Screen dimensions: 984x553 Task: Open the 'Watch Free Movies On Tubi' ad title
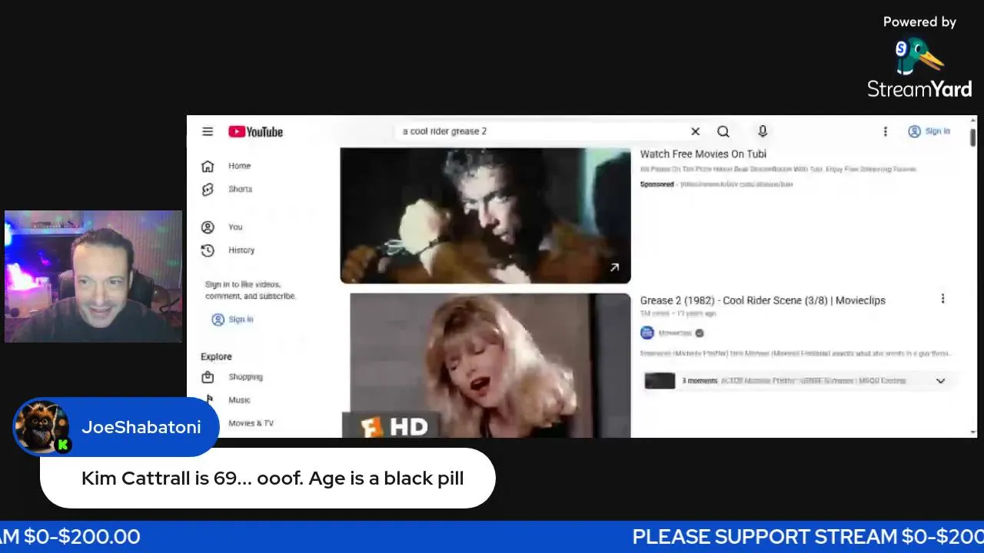pos(703,154)
